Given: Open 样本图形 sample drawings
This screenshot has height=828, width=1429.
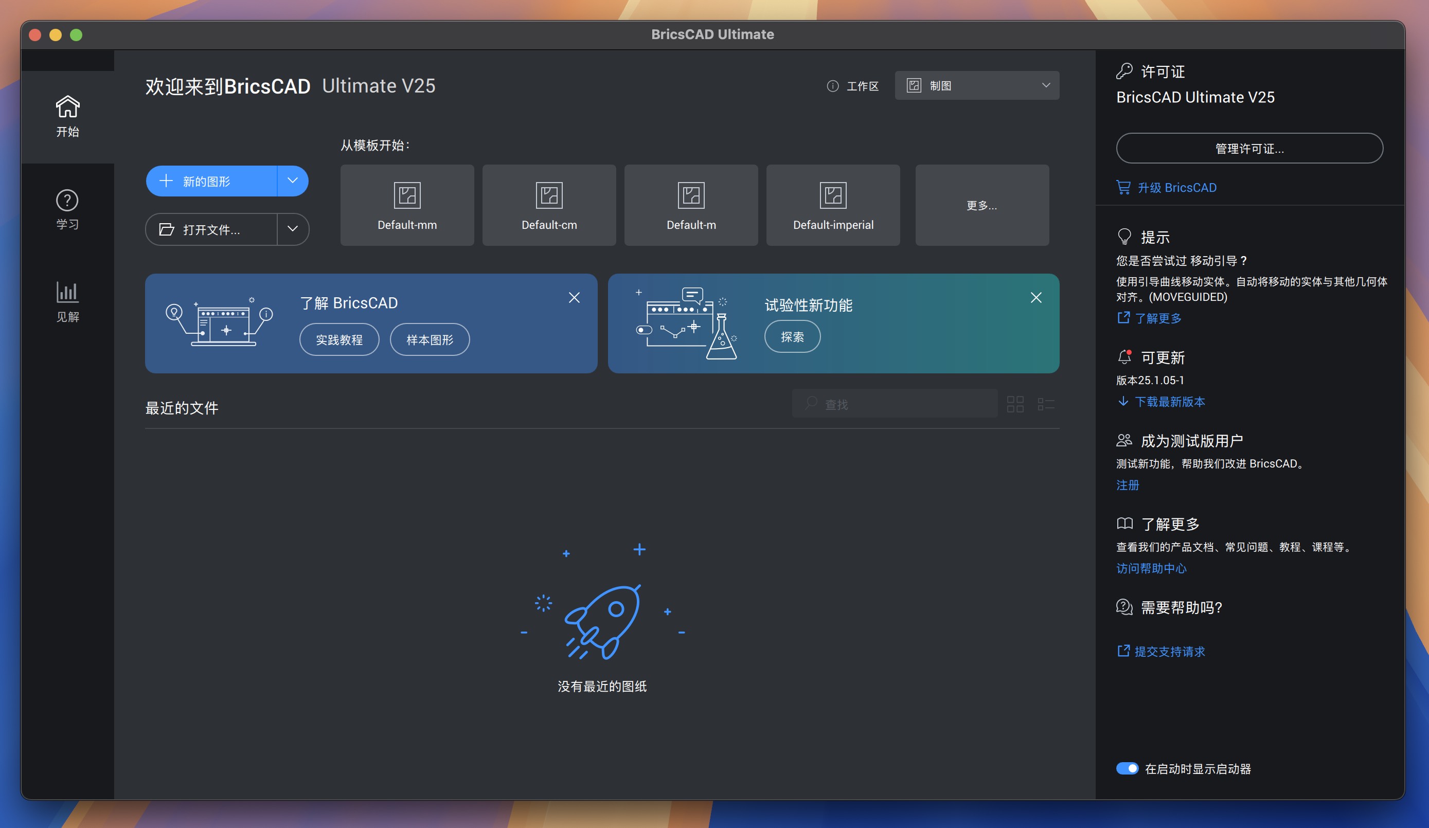Looking at the screenshot, I should pos(430,340).
